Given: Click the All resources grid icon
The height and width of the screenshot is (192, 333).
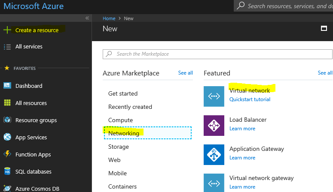Looking at the screenshot, I should coord(7,103).
